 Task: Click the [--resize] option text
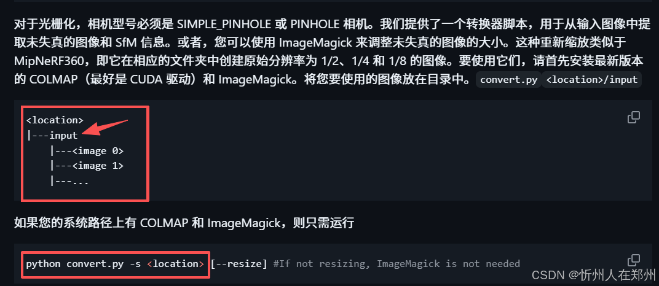(239, 264)
